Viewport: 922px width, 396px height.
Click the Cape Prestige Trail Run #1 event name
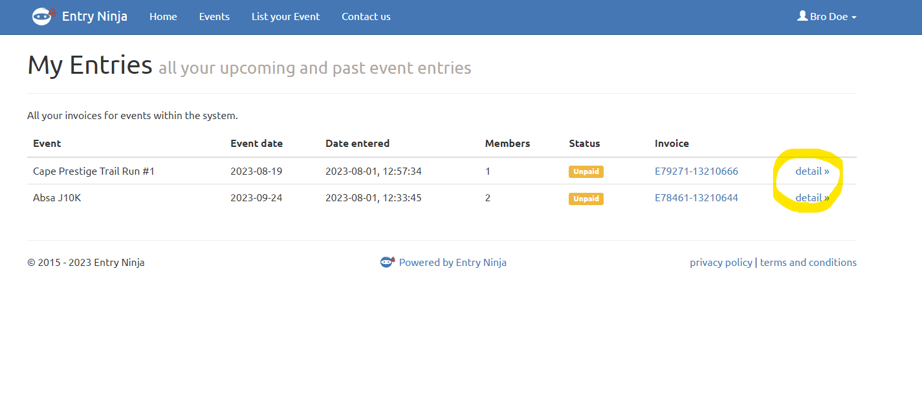pos(94,171)
